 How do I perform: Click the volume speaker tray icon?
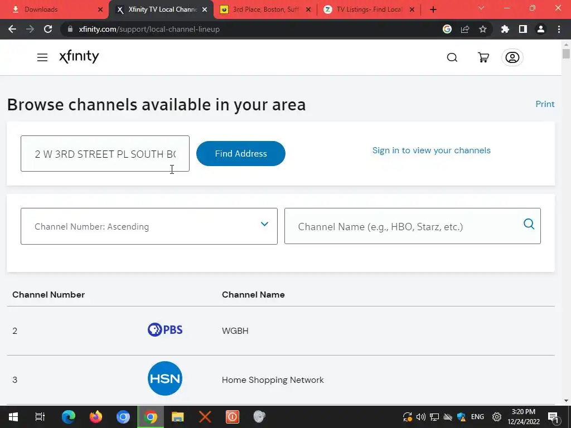coord(420,417)
